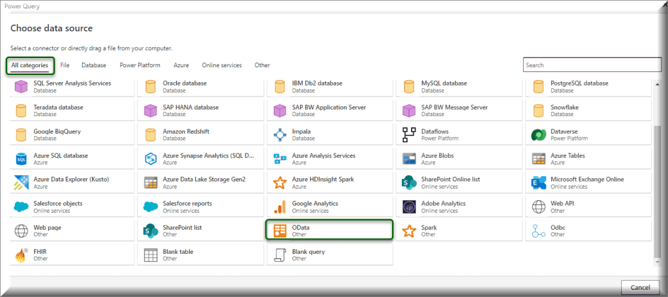Select the SharePoint list icon
The width and height of the screenshot is (668, 297).
(151, 231)
